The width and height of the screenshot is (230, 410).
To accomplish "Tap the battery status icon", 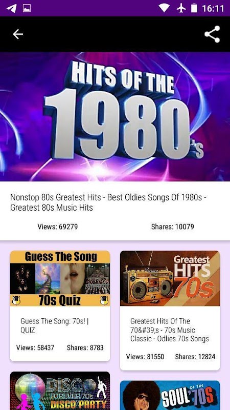I will click(194, 8).
